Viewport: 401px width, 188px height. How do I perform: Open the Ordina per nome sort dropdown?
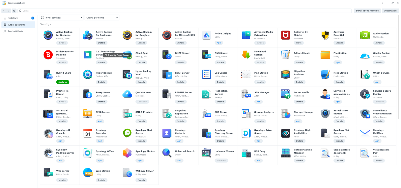tap(102, 18)
